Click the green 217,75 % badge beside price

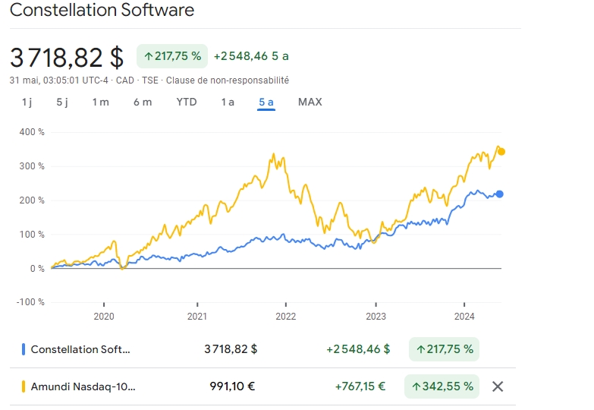172,56
